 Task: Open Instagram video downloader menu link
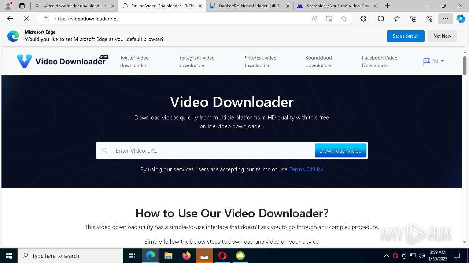[x=196, y=61]
